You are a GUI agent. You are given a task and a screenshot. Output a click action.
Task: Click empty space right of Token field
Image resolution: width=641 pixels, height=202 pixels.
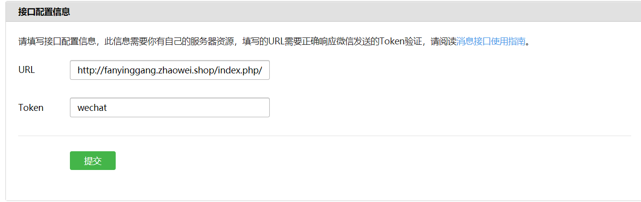pyautogui.click(x=443, y=107)
